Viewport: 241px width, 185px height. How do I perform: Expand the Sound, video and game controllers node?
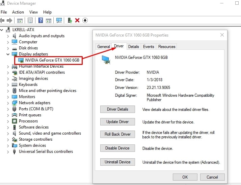tap(8, 133)
